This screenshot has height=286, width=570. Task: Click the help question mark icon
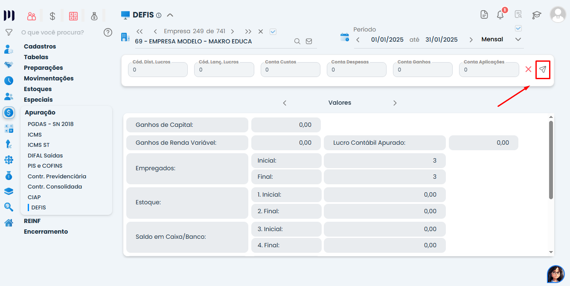click(108, 32)
